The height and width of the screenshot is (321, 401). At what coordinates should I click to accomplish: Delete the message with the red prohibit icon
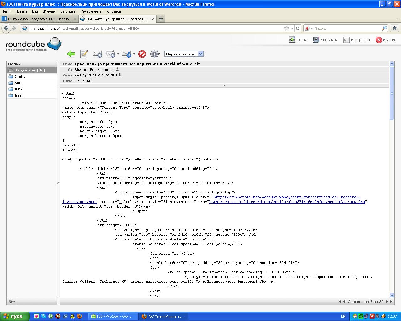click(142, 54)
